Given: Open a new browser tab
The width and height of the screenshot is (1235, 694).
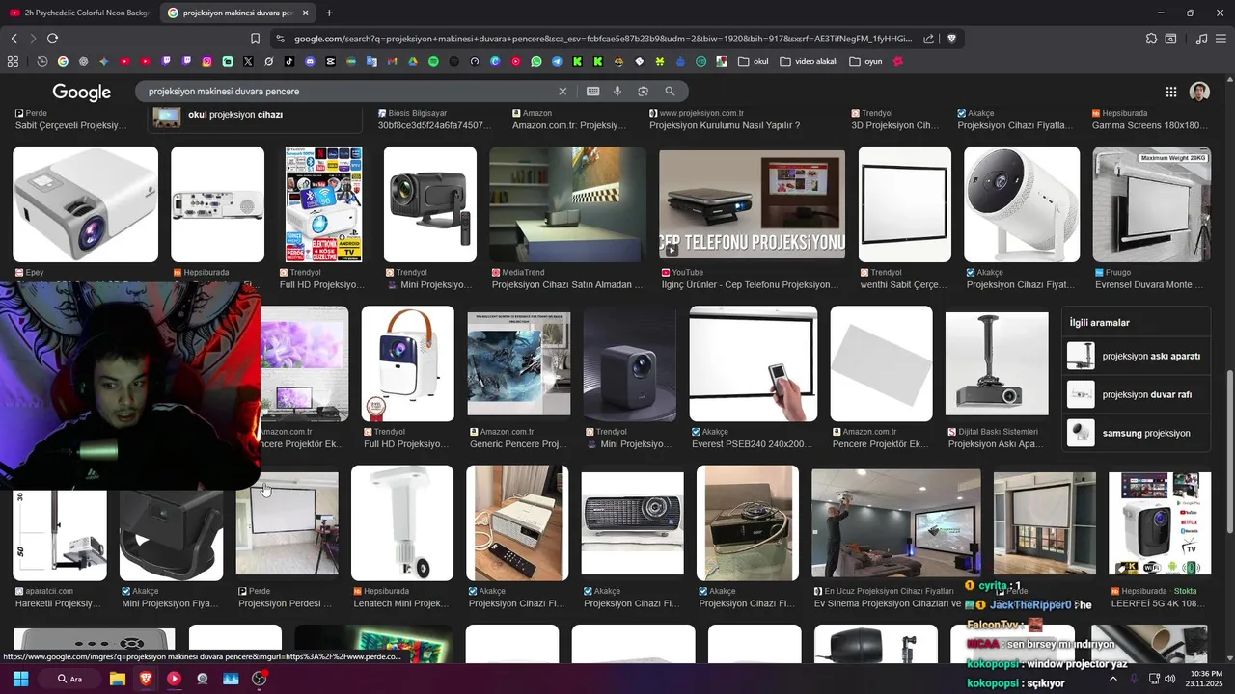Looking at the screenshot, I should coord(329,13).
